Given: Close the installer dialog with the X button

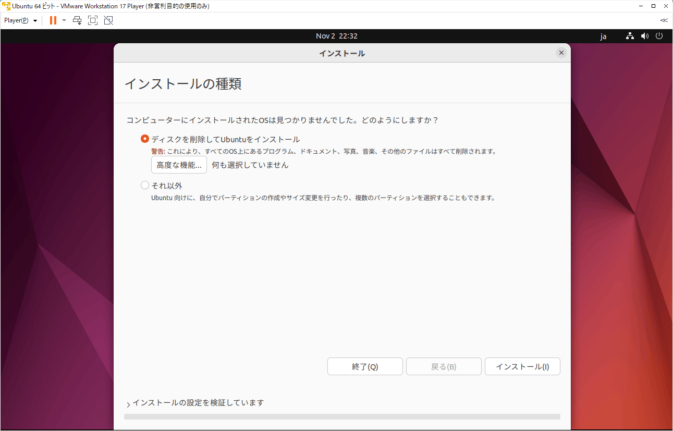Looking at the screenshot, I should click(x=561, y=53).
